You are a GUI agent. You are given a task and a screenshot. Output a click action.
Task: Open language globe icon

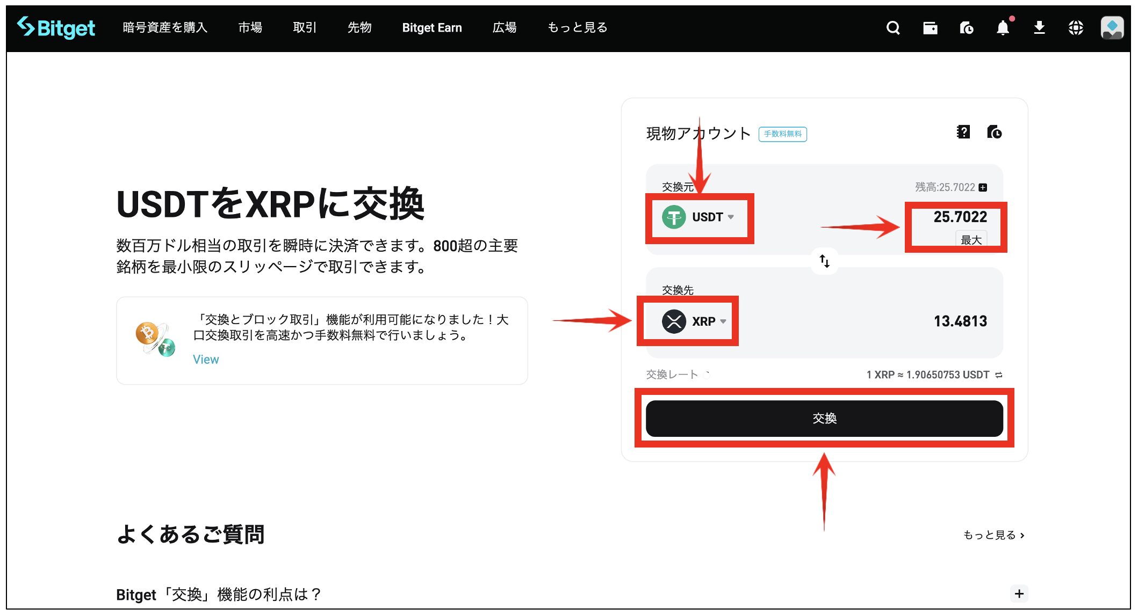pyautogui.click(x=1076, y=28)
